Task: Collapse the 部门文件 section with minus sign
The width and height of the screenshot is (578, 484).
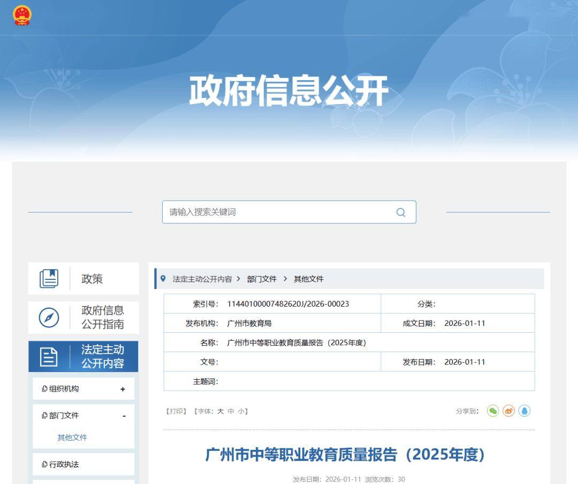Action: pyautogui.click(x=124, y=416)
